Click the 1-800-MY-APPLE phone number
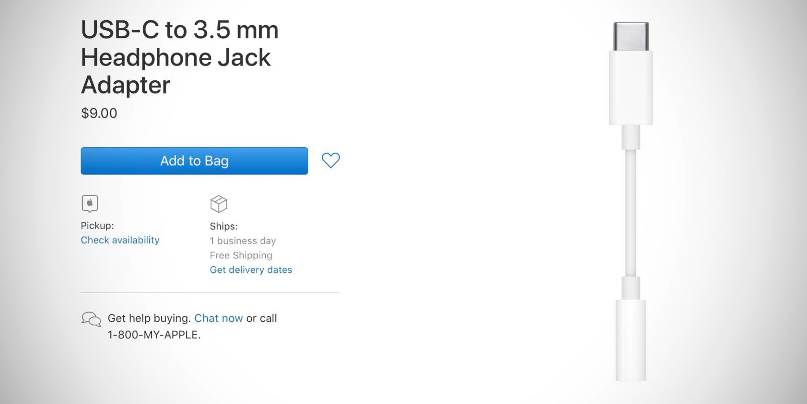 (x=154, y=335)
